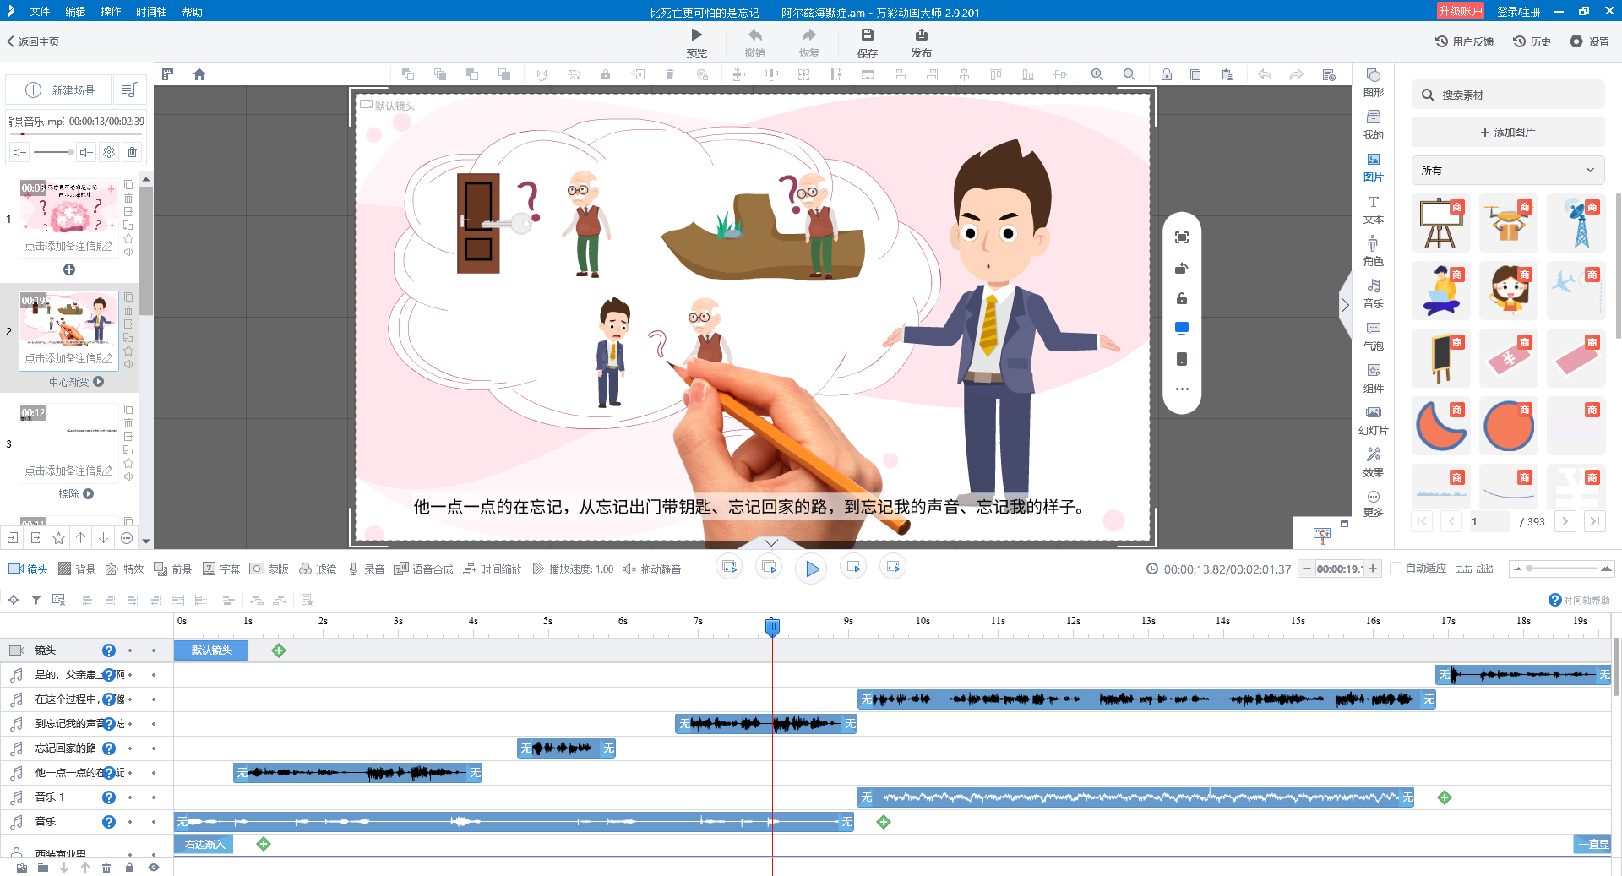Click the 预览 preview button

point(696,42)
